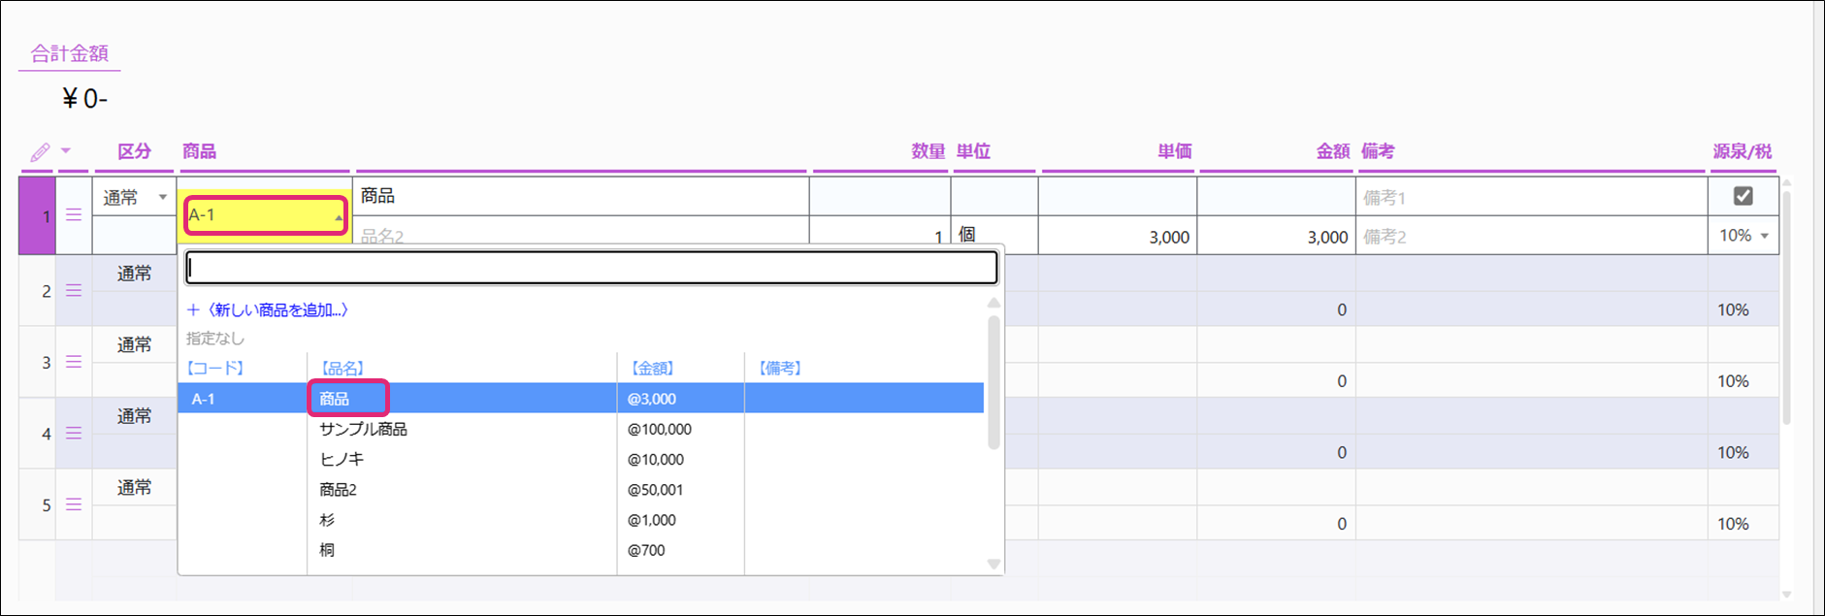Click the plus icon to add new product
Screen dimensions: 1825x616
193,310
